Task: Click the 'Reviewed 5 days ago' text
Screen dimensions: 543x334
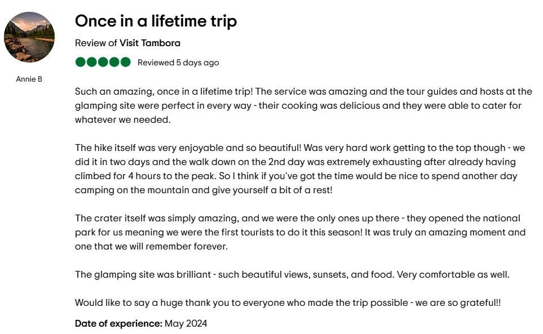Action: pyautogui.click(x=178, y=63)
